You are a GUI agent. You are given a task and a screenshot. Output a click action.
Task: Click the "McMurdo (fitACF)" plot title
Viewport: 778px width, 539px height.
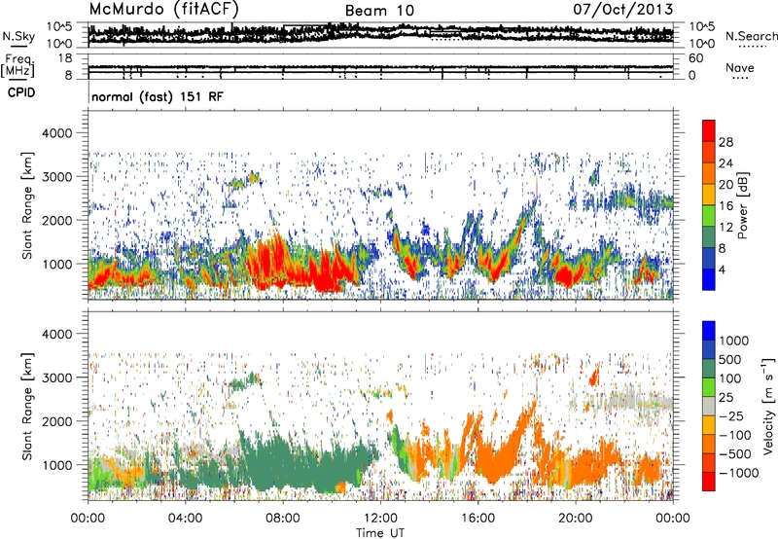click(x=164, y=10)
